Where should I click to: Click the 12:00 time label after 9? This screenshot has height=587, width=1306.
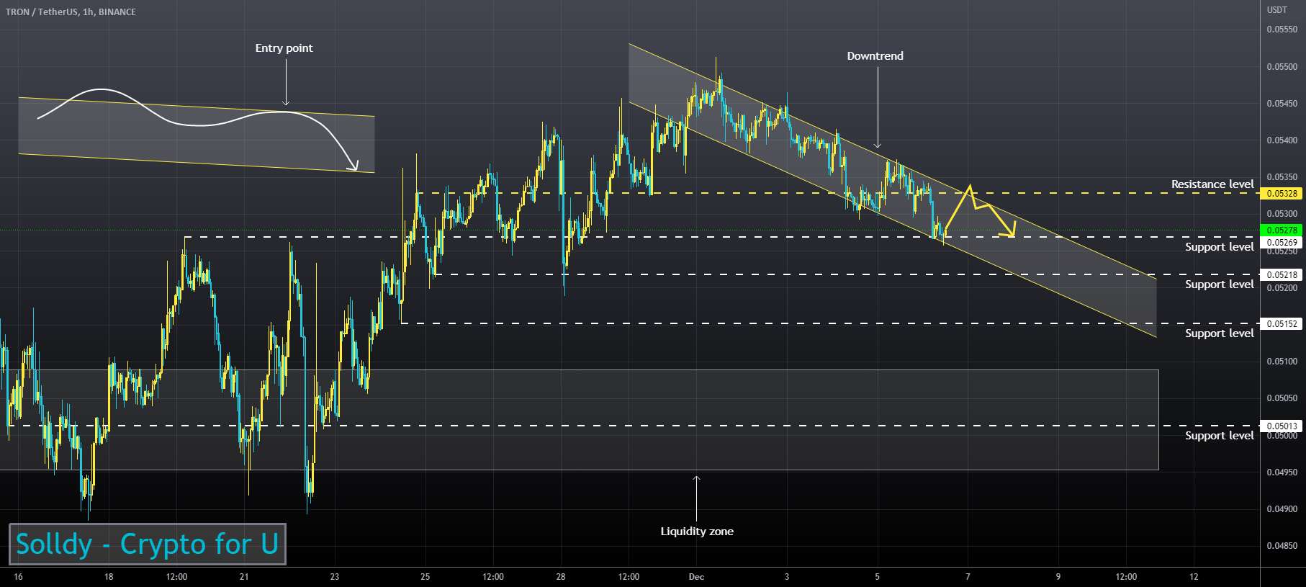(1126, 577)
